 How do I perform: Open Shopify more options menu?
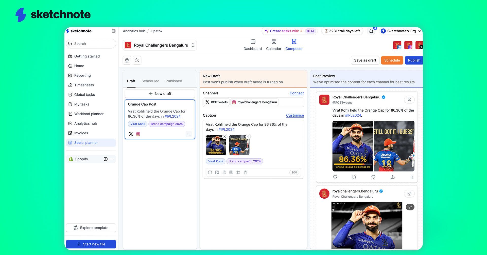click(x=112, y=159)
